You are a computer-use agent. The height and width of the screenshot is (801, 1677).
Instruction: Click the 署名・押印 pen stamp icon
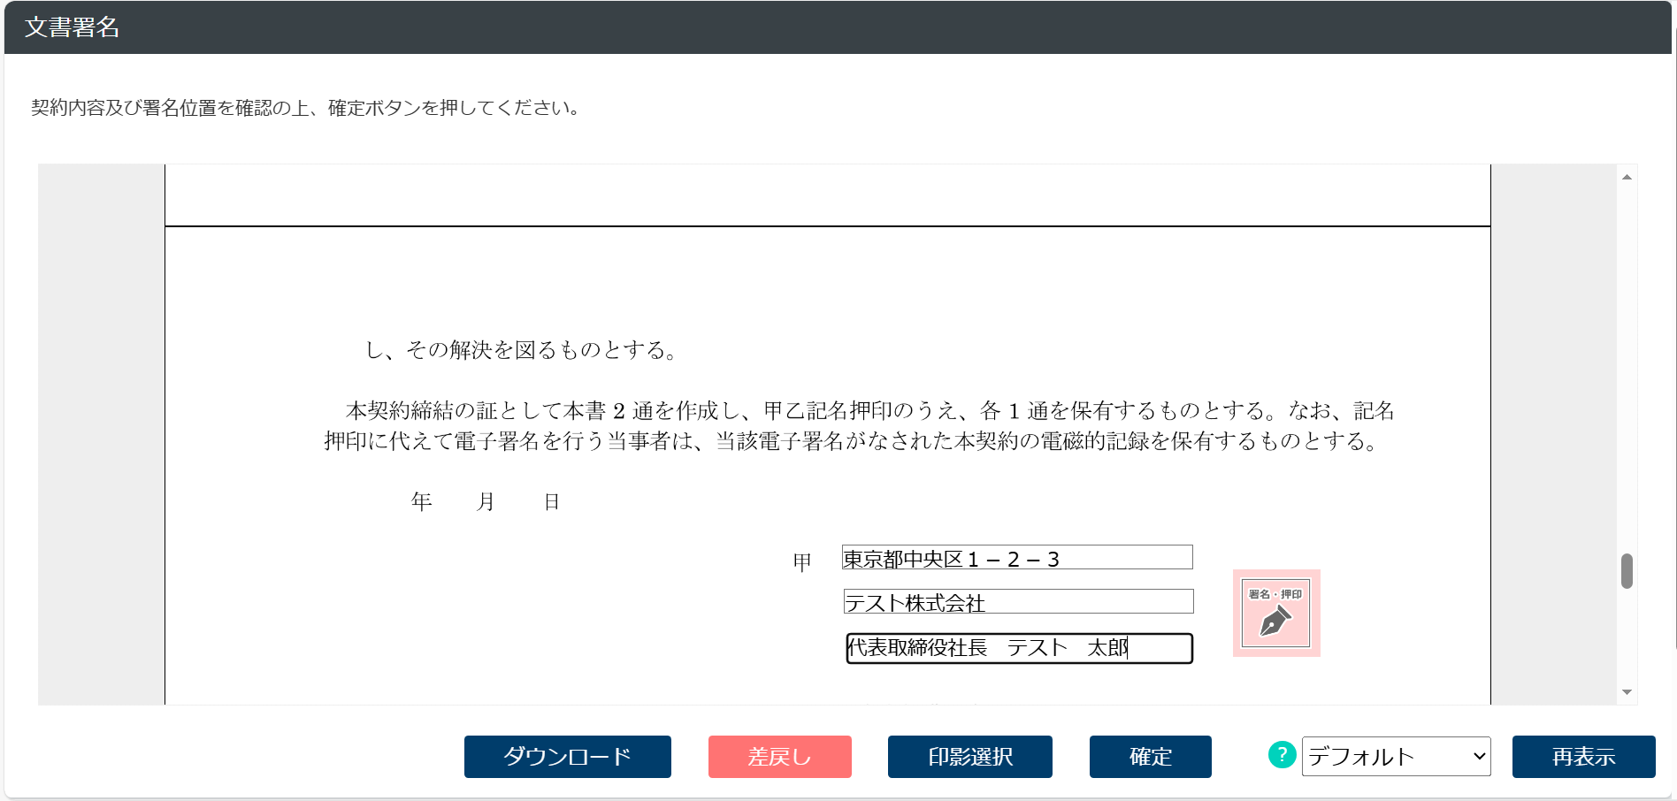pyautogui.click(x=1275, y=613)
